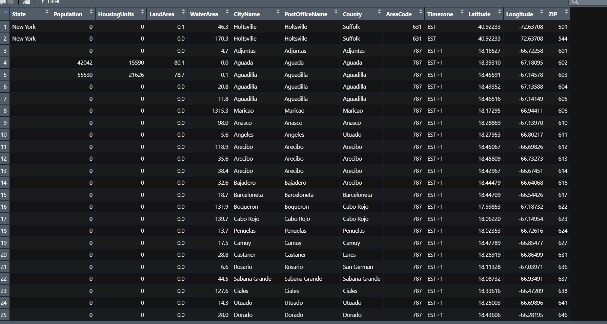Click the sort control on LandArea column
This screenshot has height=324, width=607.
click(x=183, y=14)
